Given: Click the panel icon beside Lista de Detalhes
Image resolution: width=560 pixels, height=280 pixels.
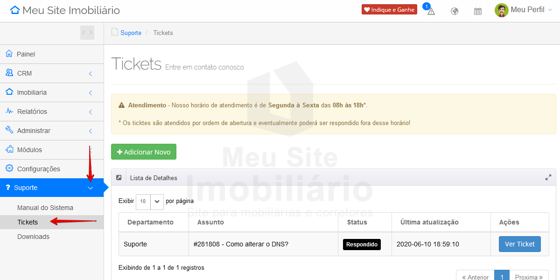Looking at the screenshot, I should pos(119,178).
